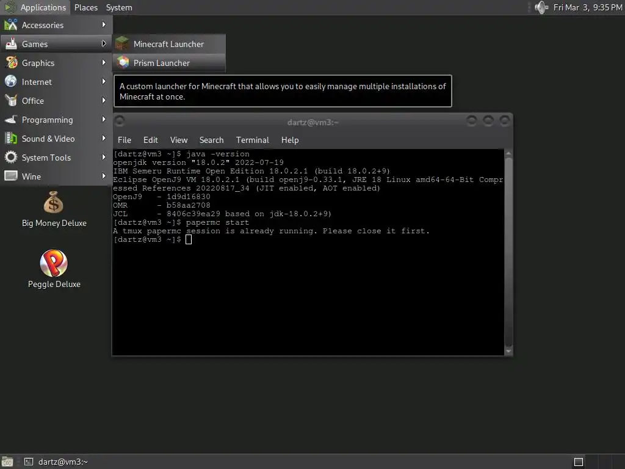Click the Sound & Video icon
Image resolution: width=625 pixels, height=469 pixels.
point(11,139)
